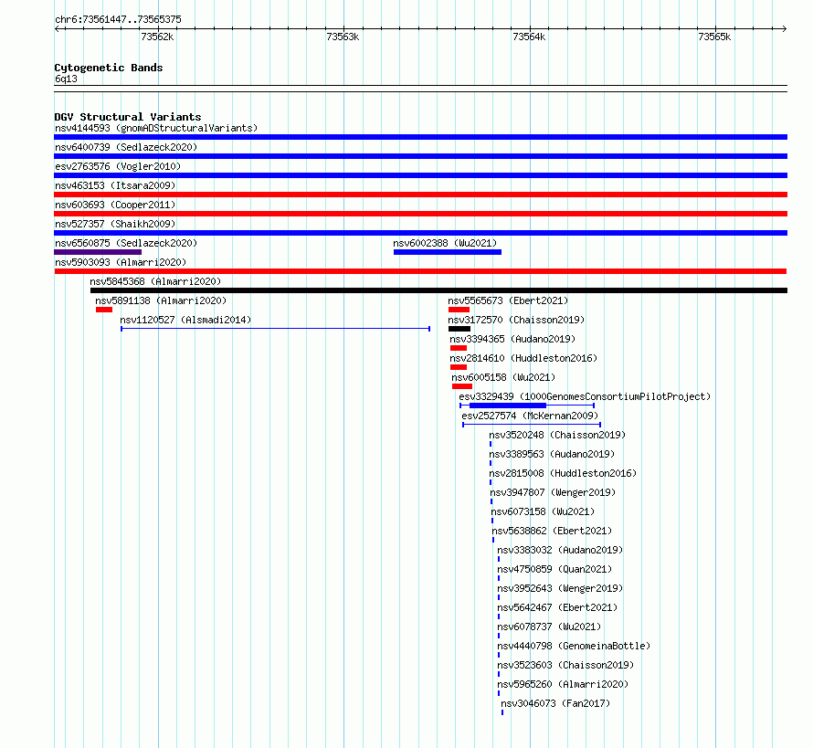Click nsv4440798 (GenomeinaBottle) label
Viewport: 813px width, 748px height.
[x=574, y=646]
